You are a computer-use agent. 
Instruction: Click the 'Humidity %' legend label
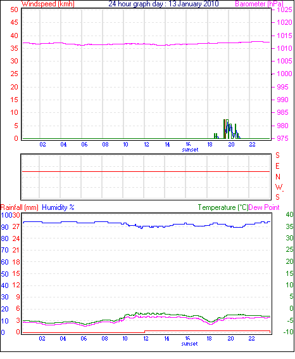coord(58,207)
